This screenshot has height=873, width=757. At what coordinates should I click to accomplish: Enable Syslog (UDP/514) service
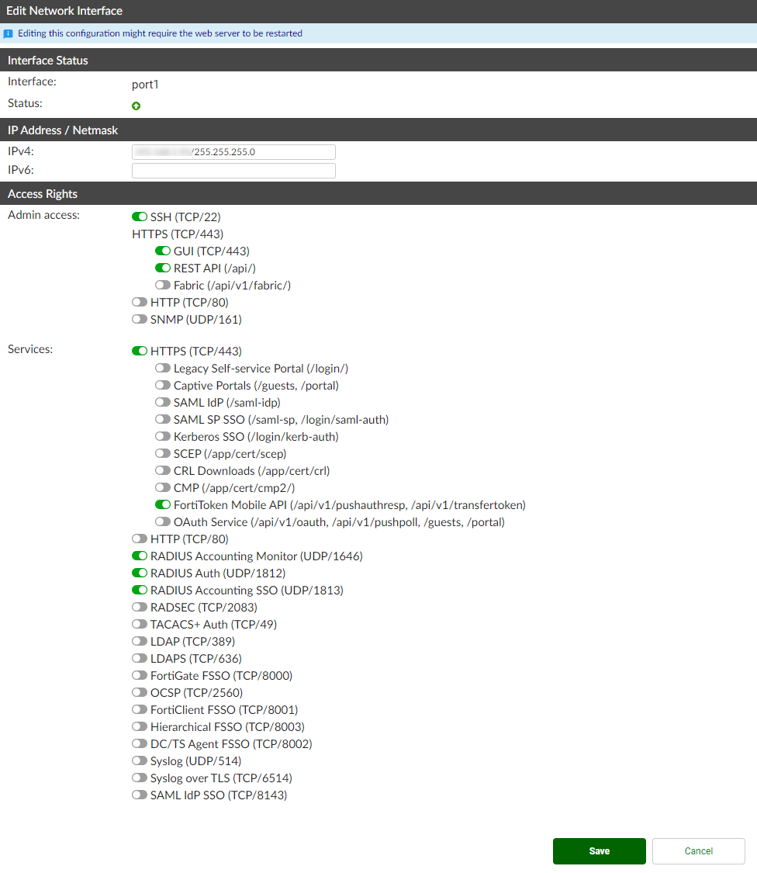pyautogui.click(x=139, y=760)
